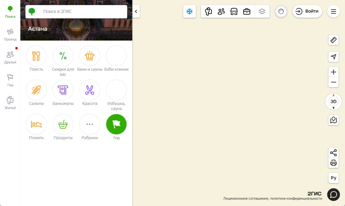Toggle the housing layer on map toolbar

click(208, 11)
